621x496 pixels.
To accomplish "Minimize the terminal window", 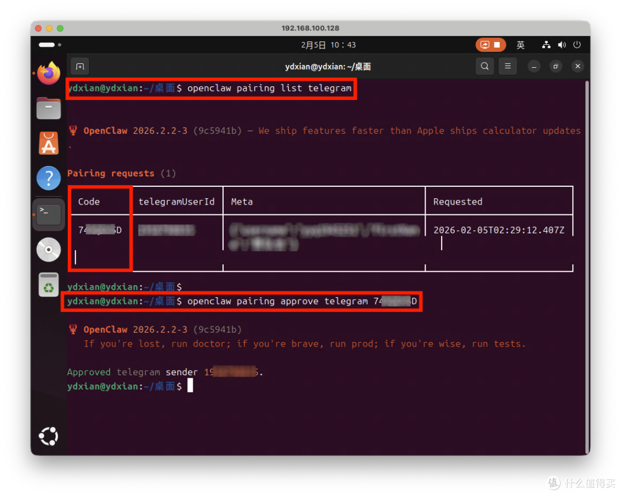I will click(x=534, y=67).
